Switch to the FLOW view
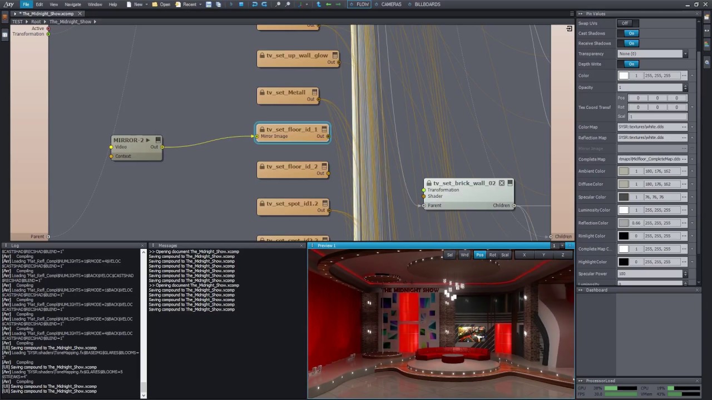Screen dimensions: 712x400 point(359,4)
